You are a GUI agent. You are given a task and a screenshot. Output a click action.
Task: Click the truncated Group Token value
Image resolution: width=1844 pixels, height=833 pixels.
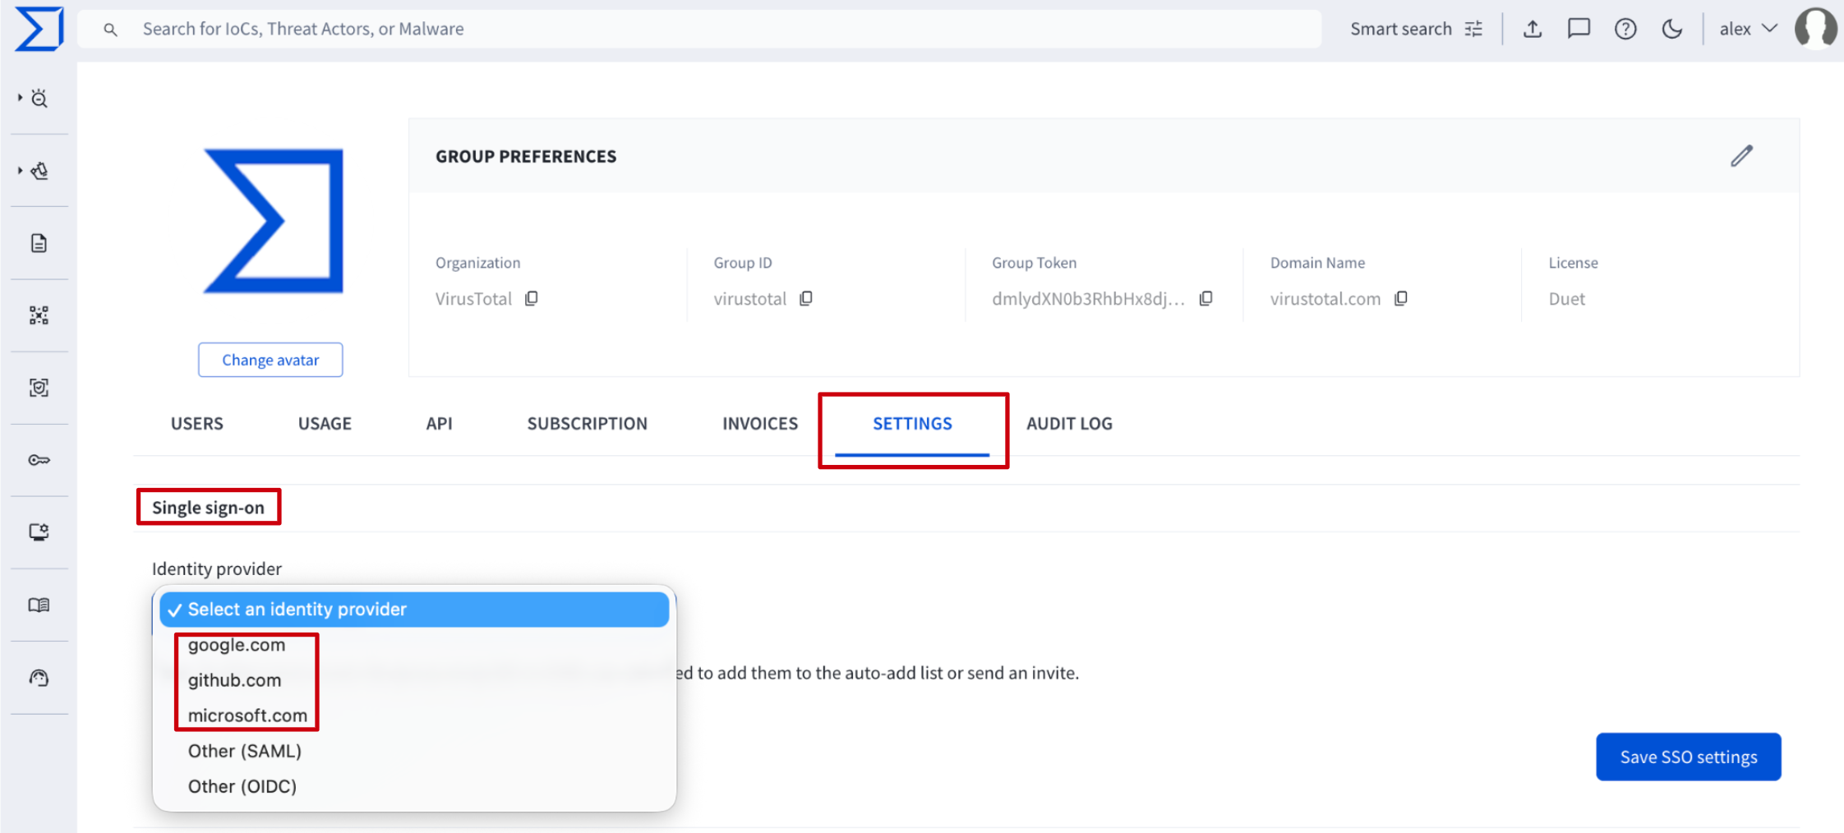coord(1088,299)
